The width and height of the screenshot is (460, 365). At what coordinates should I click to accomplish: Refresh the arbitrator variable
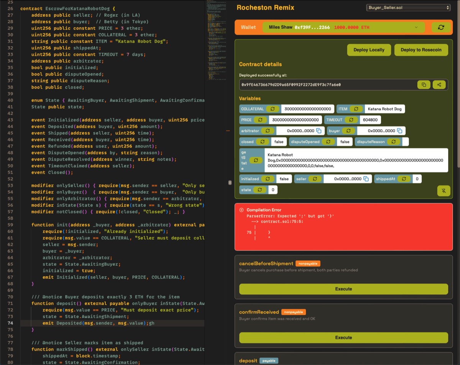[268, 131]
